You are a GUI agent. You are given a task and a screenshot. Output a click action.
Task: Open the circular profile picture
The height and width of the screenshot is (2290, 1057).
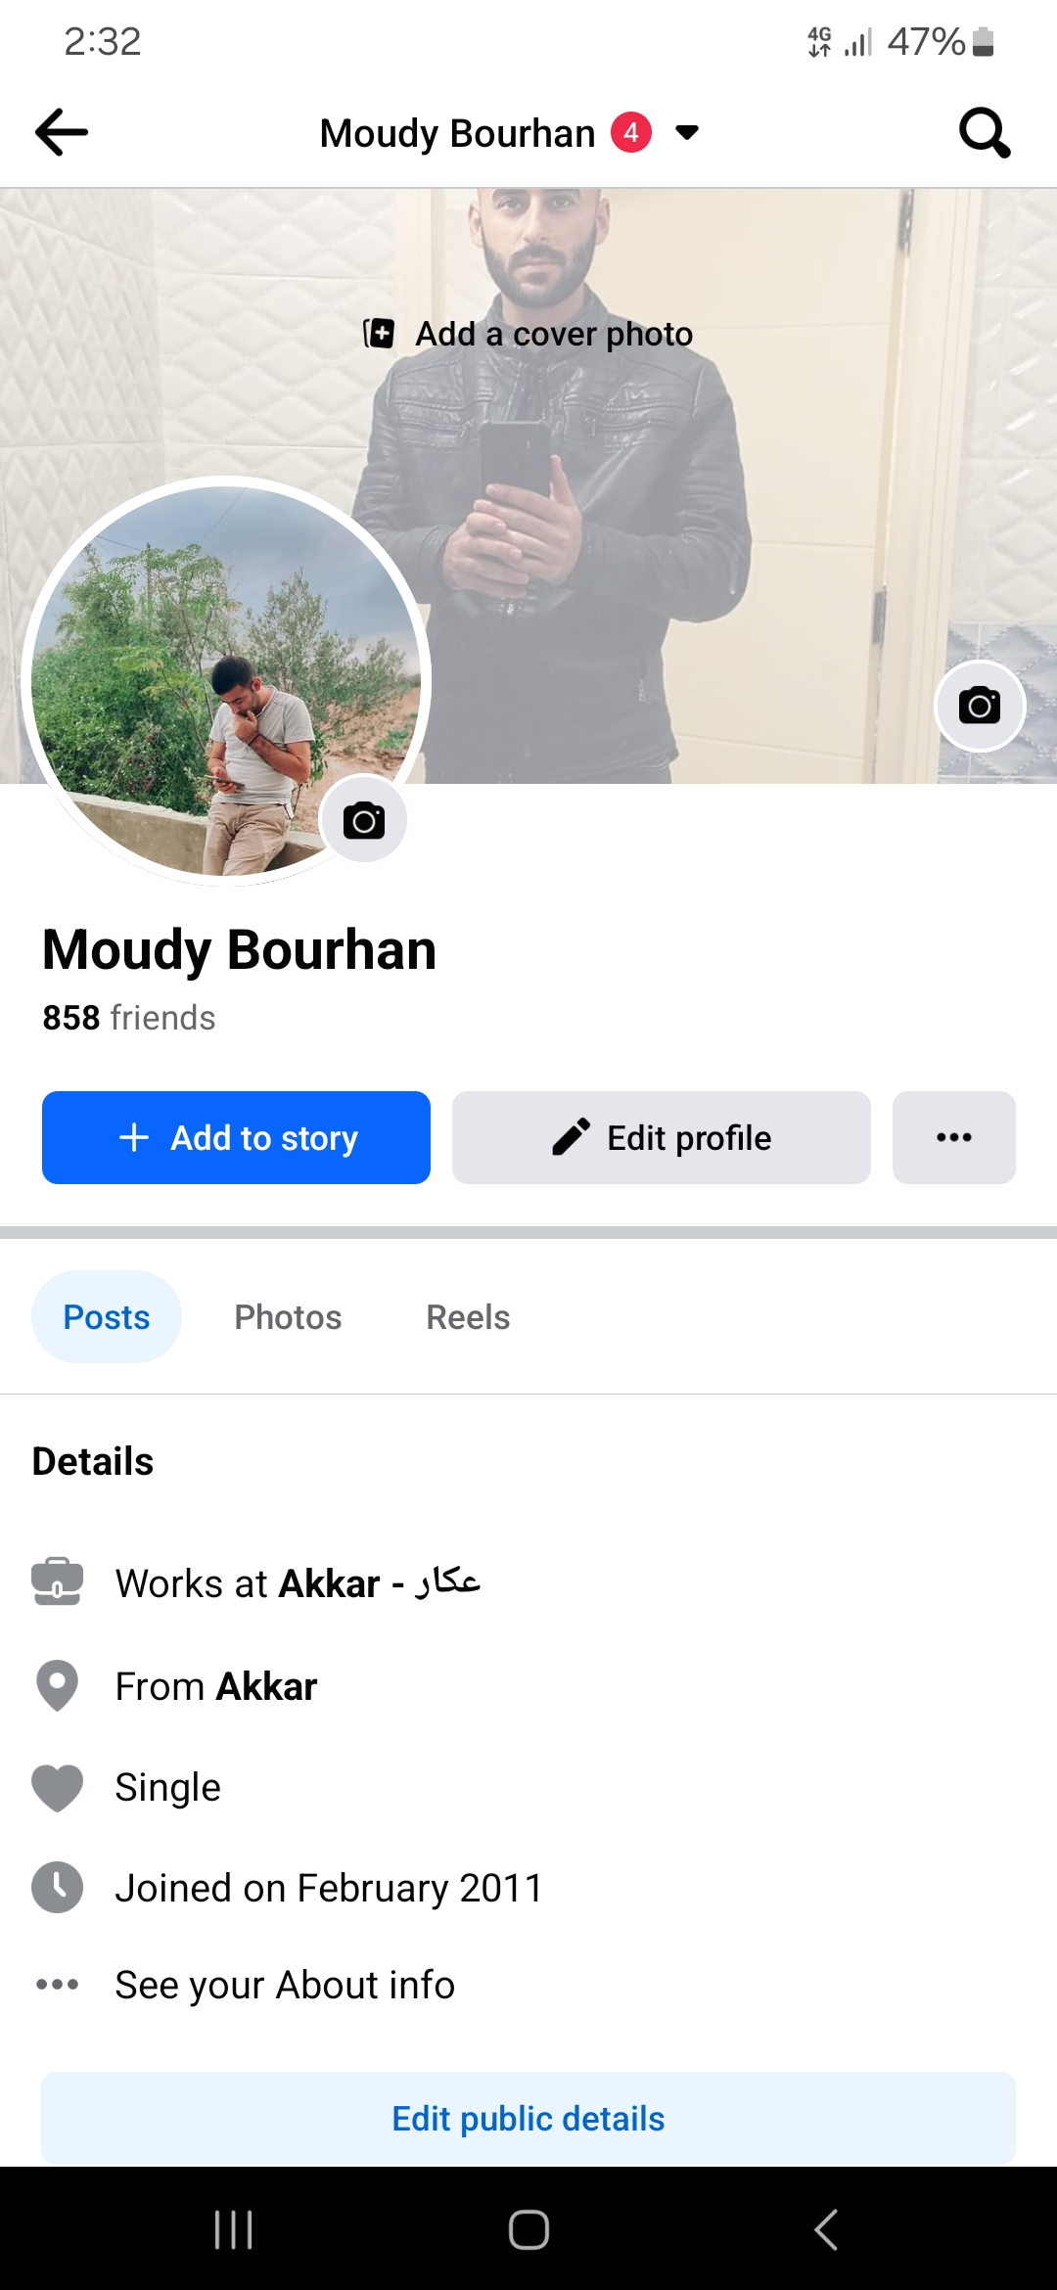[x=226, y=680]
